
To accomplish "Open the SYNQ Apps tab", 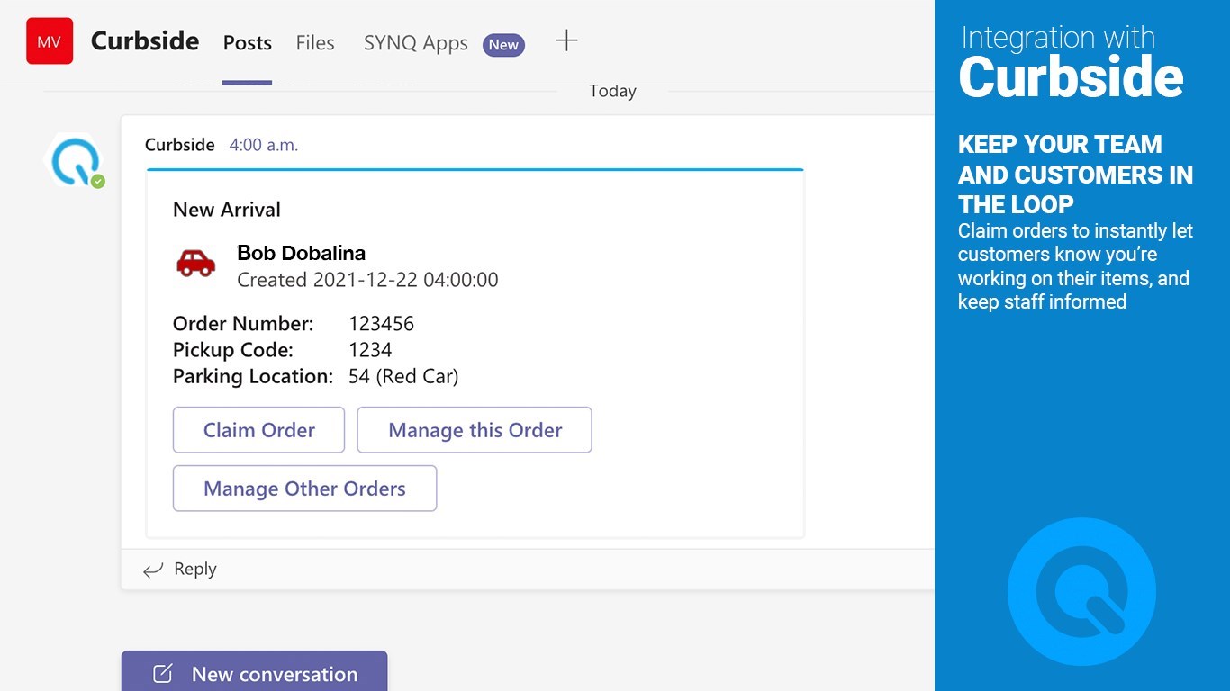I will (415, 43).
